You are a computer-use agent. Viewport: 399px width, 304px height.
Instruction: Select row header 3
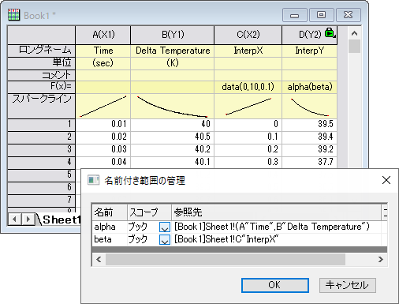[42, 150]
